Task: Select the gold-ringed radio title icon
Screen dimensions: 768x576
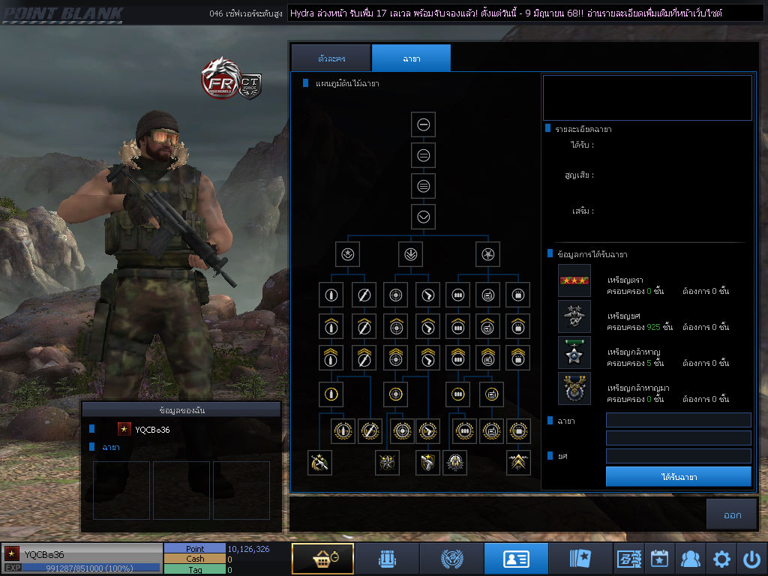Action: (492, 394)
